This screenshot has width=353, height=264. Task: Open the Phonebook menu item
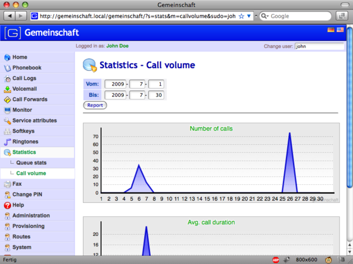tap(27, 68)
